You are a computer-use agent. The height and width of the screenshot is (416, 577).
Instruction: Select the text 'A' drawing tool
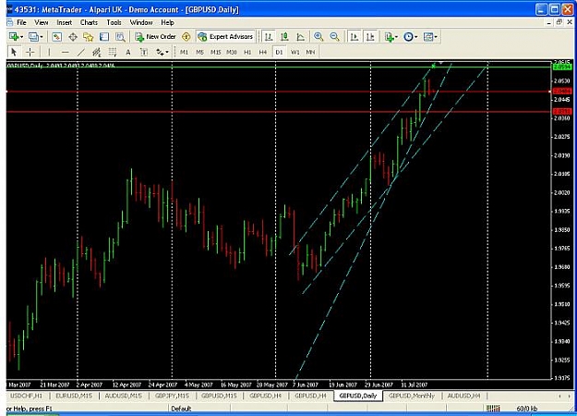coord(128,52)
